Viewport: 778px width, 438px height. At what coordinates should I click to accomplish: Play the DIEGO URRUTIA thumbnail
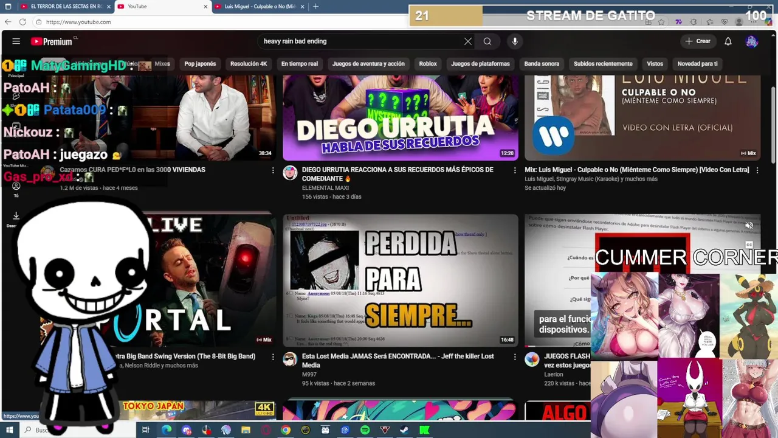pos(401,118)
